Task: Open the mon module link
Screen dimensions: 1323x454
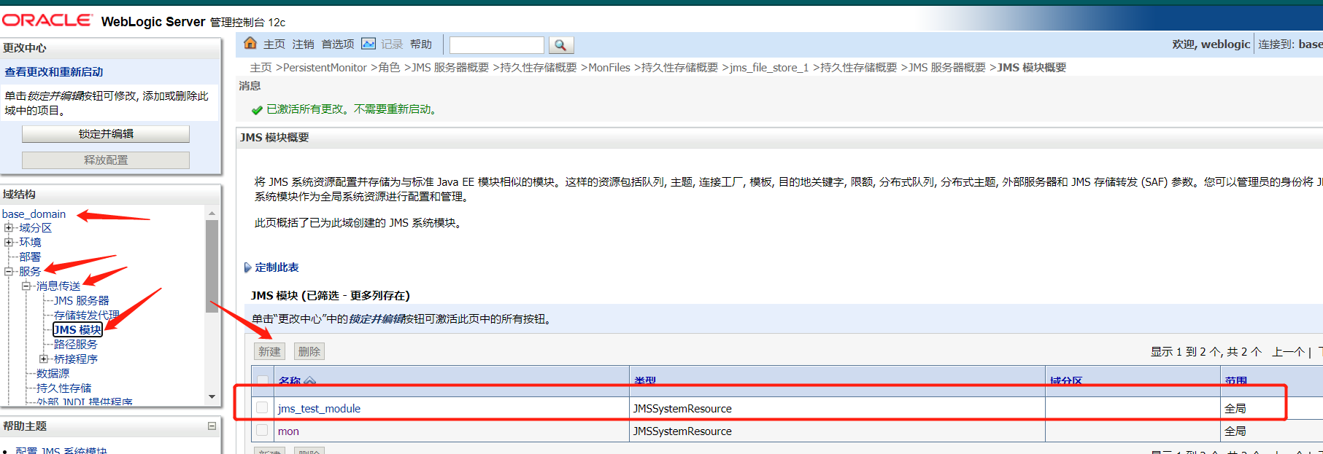Action: [288, 431]
